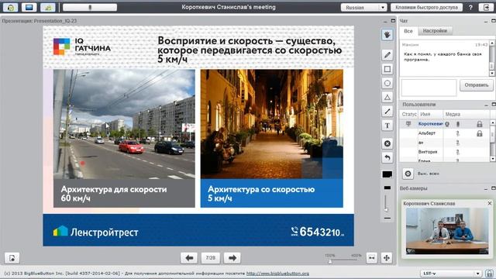Screen dimensions: 496x279
Task: Click the clear whiteboard X icon
Action: (387, 143)
